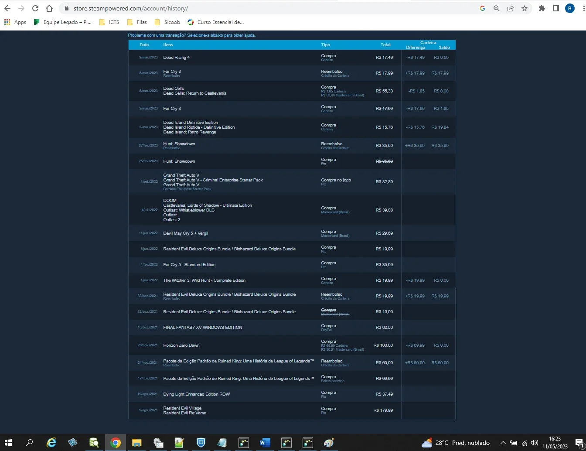The height and width of the screenshot is (451, 586).
Task: Click the address bar URL field
Action: point(270,8)
